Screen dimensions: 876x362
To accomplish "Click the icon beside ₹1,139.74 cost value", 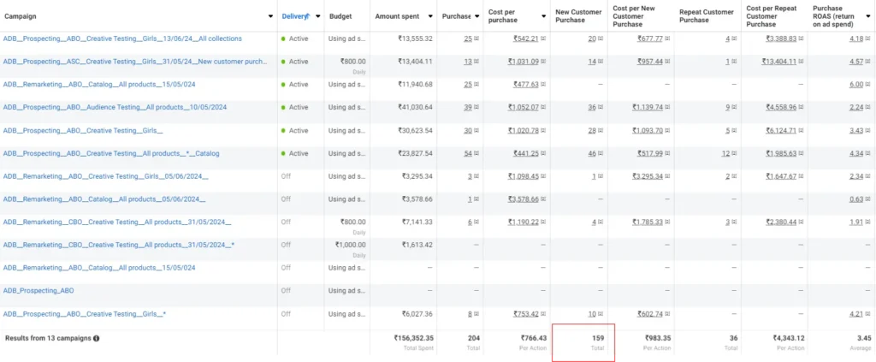I will pos(666,108).
